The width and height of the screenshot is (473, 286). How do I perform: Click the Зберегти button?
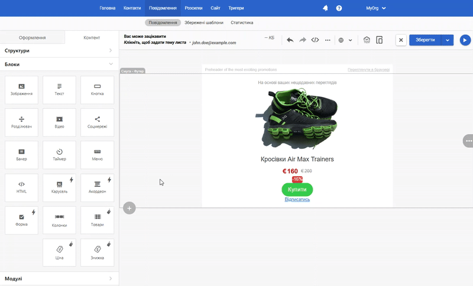point(425,40)
